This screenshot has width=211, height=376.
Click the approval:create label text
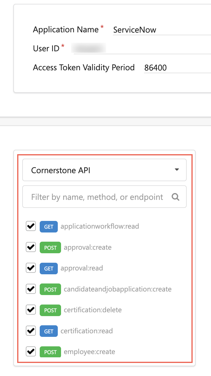(x=88, y=247)
